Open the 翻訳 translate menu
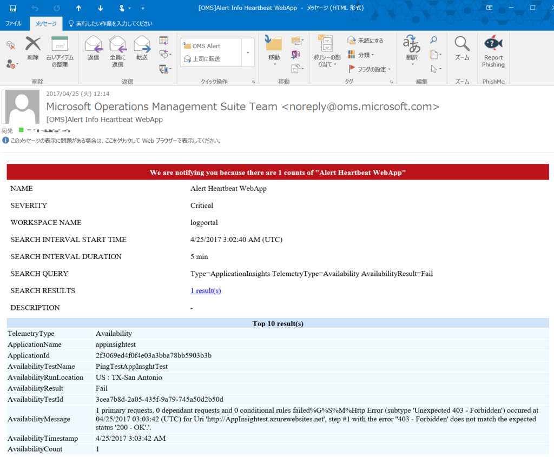 coord(412,50)
